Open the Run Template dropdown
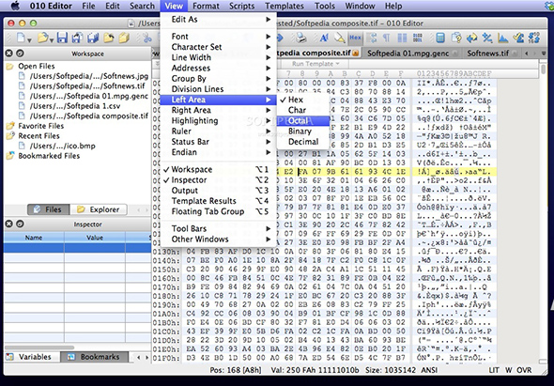 (315, 64)
